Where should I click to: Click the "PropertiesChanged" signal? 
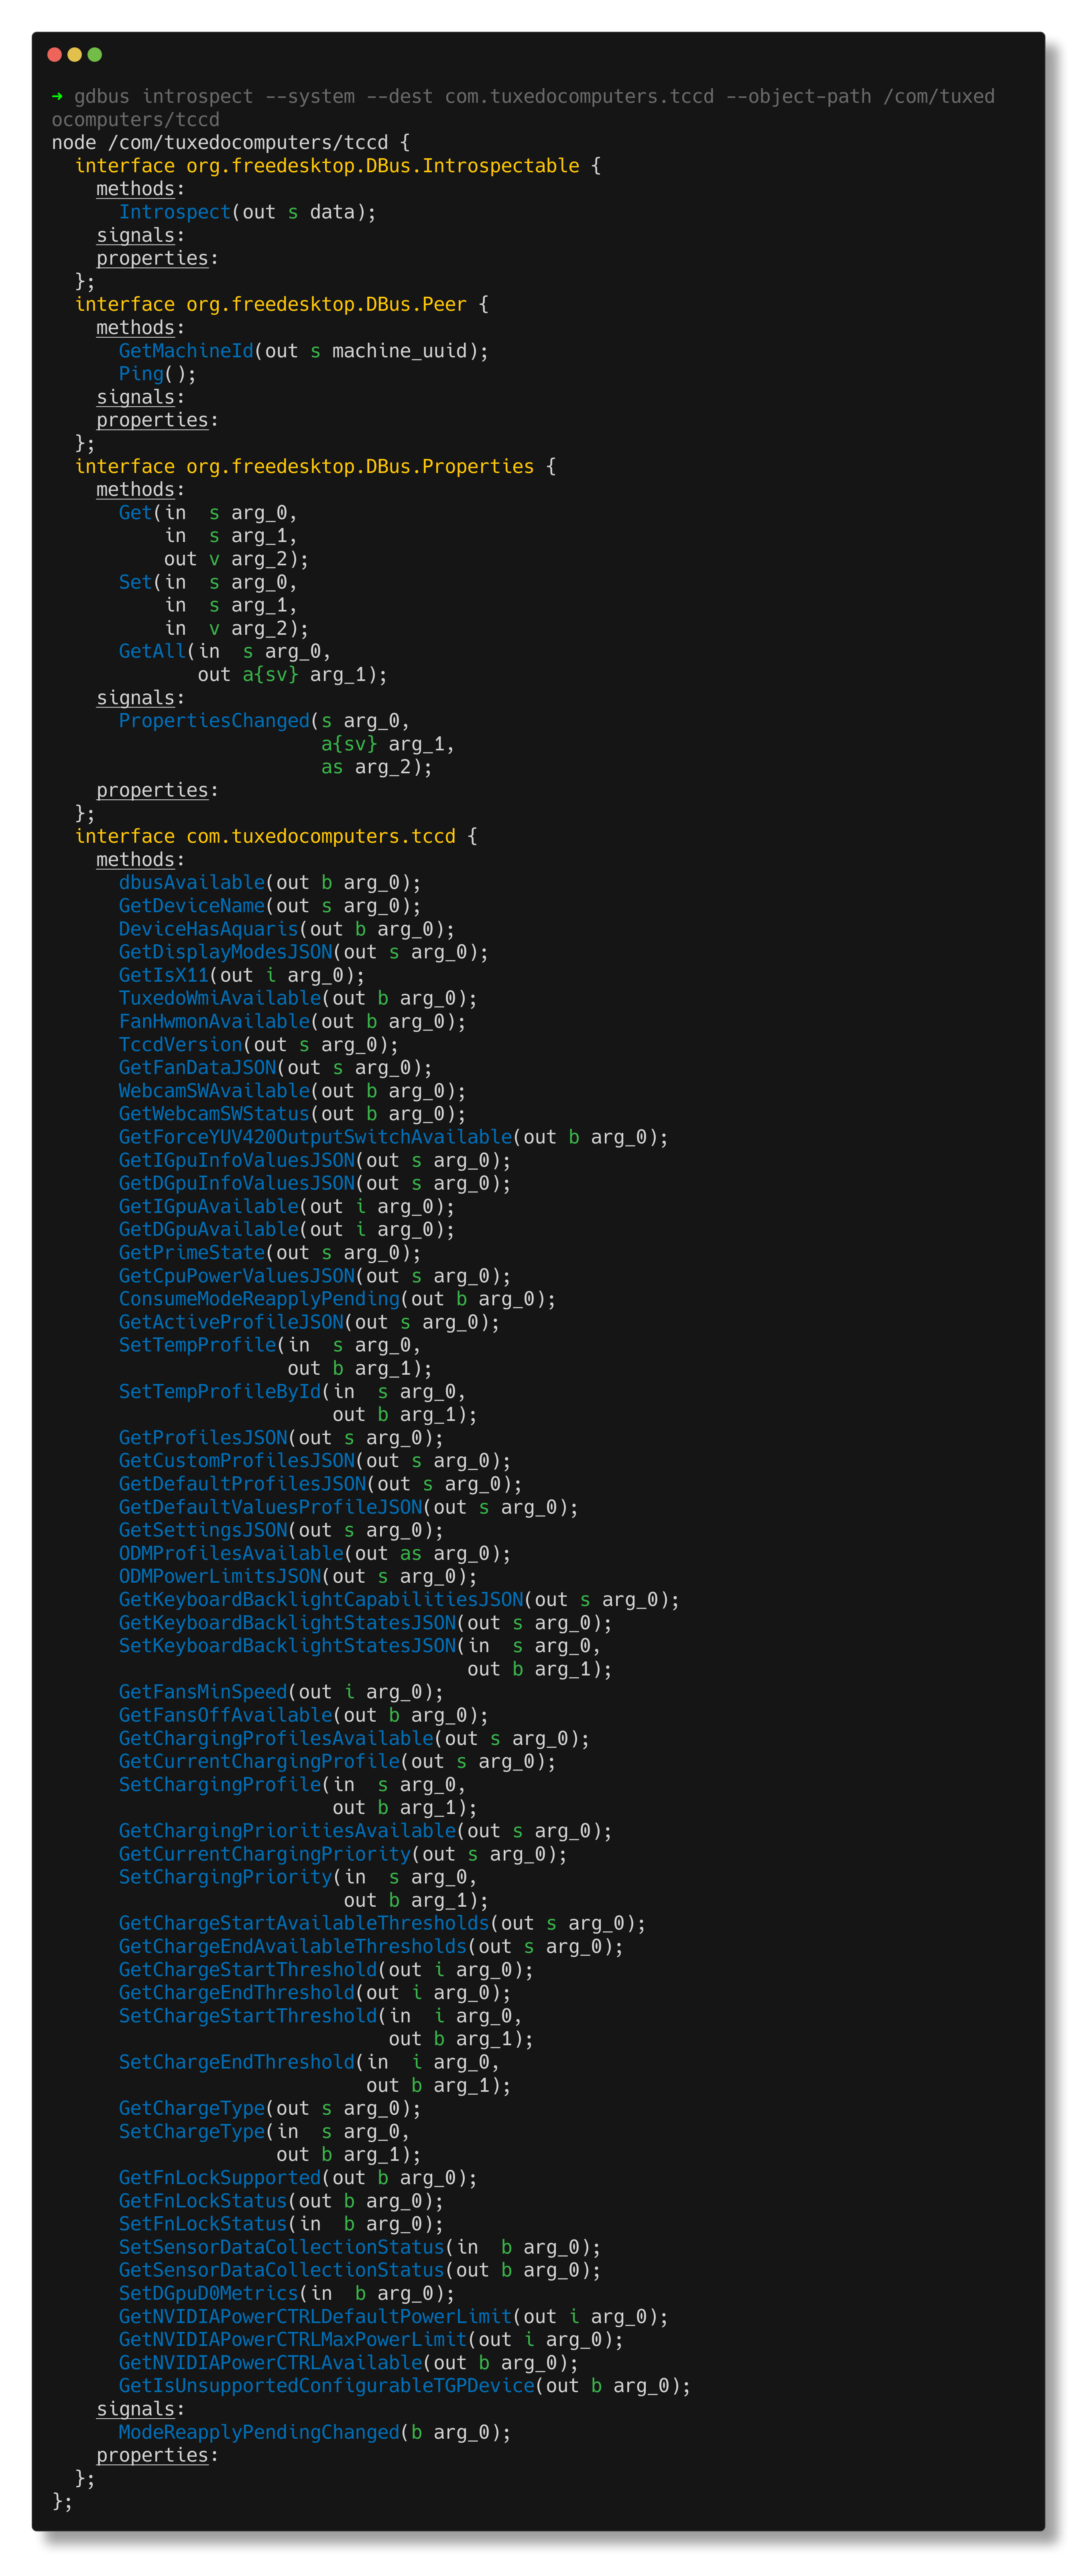(x=214, y=721)
